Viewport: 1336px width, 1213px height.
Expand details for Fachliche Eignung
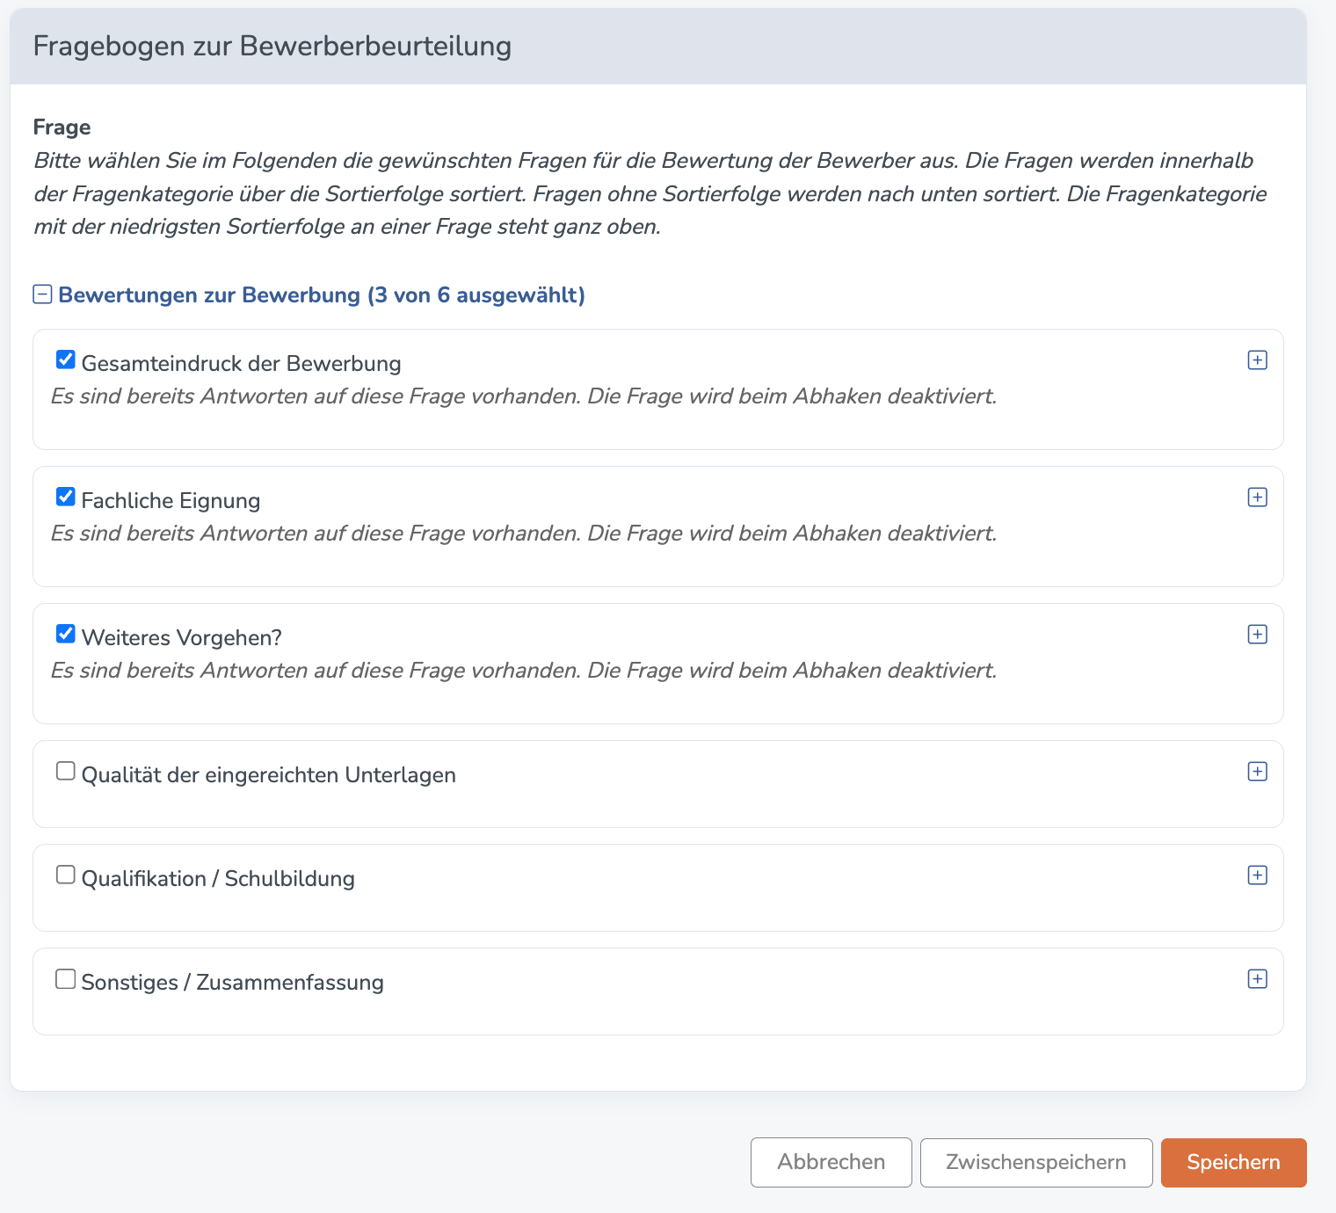click(x=1258, y=498)
